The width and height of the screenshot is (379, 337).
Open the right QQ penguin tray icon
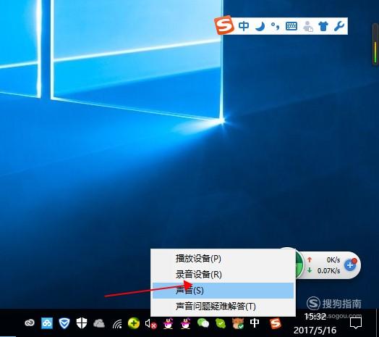tap(185, 323)
